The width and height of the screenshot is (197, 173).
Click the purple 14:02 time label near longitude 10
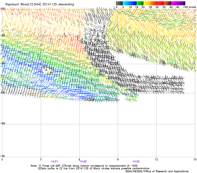click(x=136, y=162)
